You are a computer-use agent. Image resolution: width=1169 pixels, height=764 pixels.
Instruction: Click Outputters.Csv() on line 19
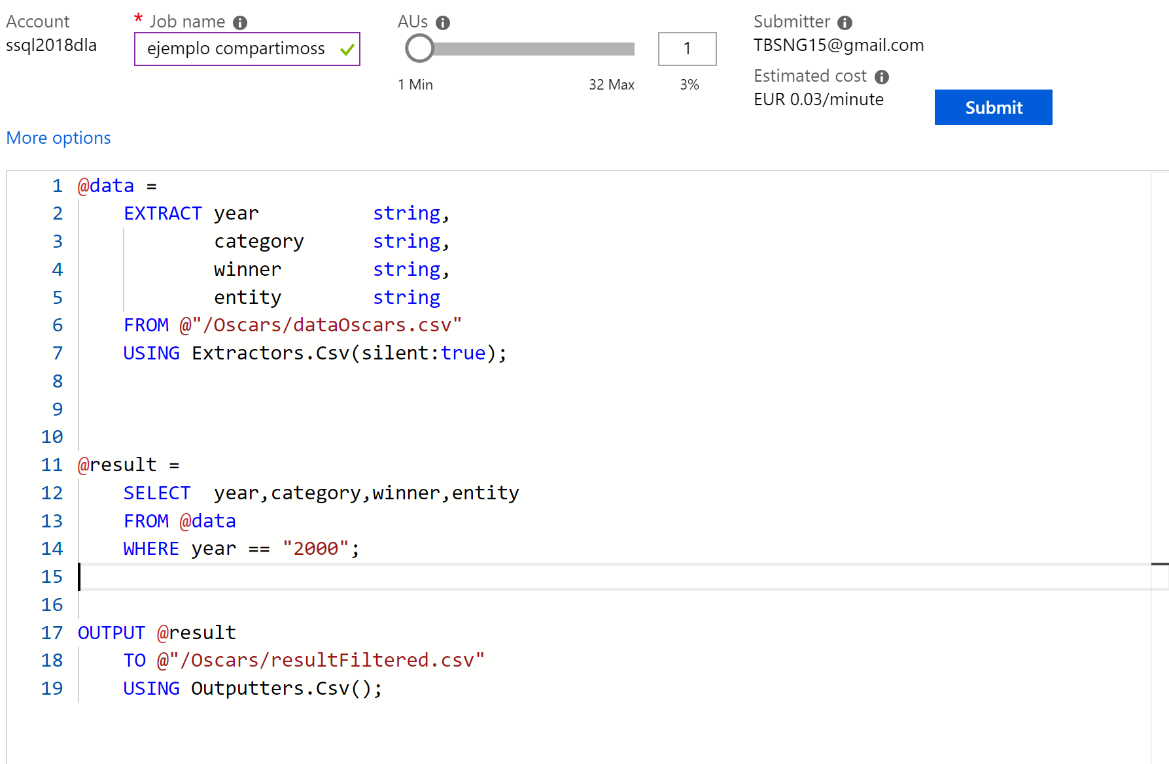tap(285, 688)
